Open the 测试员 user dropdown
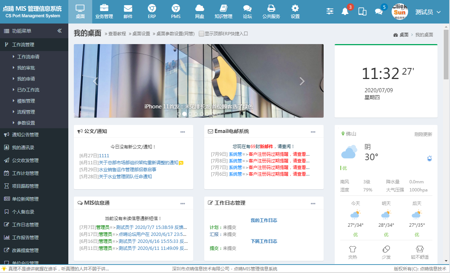The image size is (450, 273). tap(428, 12)
